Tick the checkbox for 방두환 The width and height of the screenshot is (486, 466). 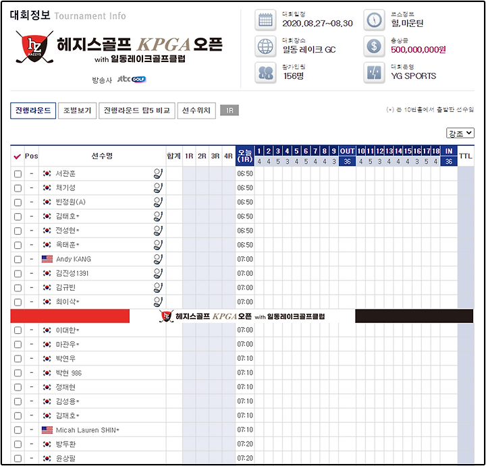[18, 444]
